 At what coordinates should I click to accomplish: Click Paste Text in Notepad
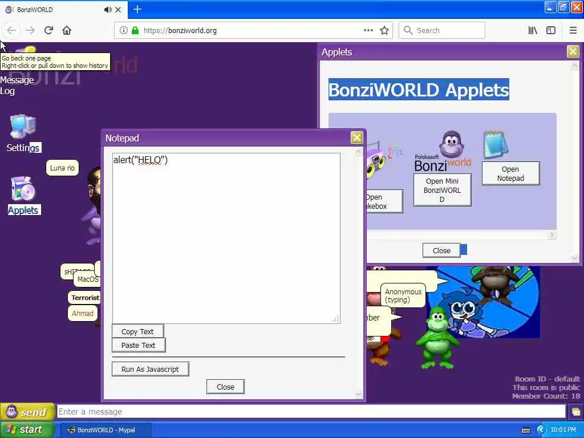[x=139, y=345]
